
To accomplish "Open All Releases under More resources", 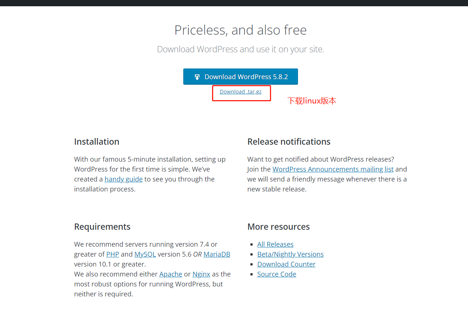I will [x=275, y=244].
